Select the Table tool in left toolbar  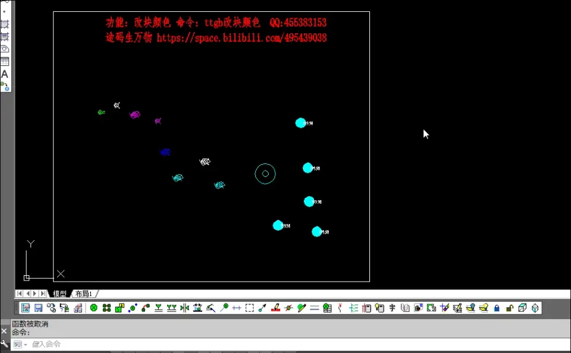5,61
